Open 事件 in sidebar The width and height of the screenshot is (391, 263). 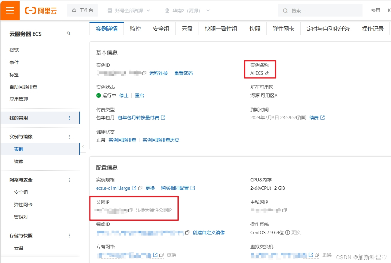pos(14,63)
